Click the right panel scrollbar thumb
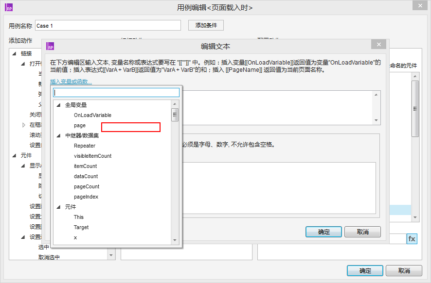The image size is (431, 283). click(x=415, y=109)
